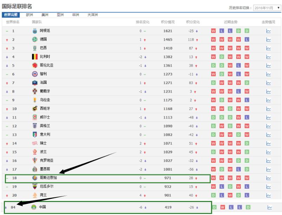
Task: Click the 比利时 flag icon
Action: pos(35,56)
